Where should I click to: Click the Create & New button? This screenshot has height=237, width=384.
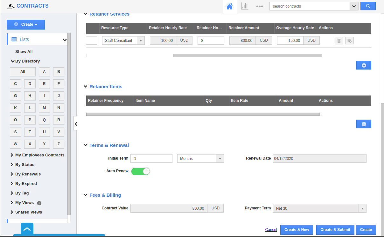coord(297,230)
